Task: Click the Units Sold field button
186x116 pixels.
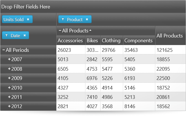Action: point(14,19)
